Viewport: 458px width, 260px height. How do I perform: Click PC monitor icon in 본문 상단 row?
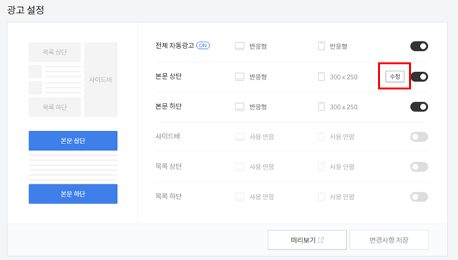pos(239,77)
